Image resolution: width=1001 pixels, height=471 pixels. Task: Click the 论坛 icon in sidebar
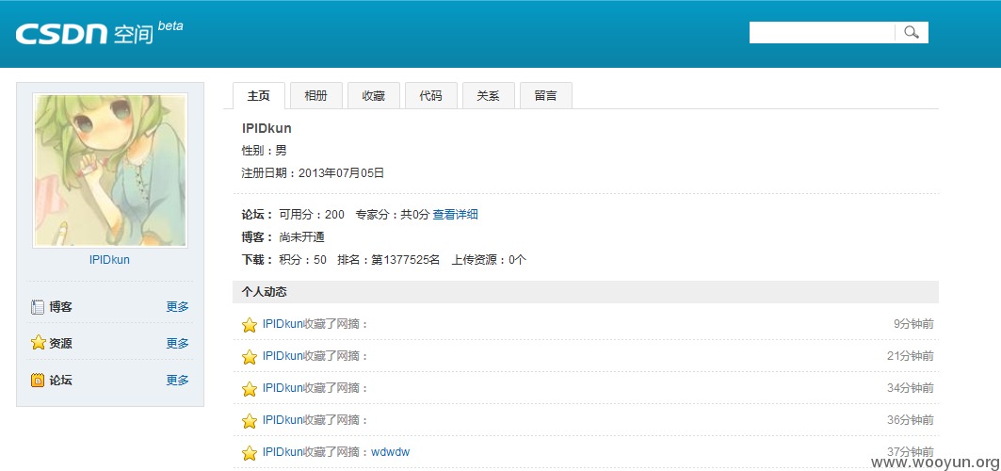[x=38, y=380]
